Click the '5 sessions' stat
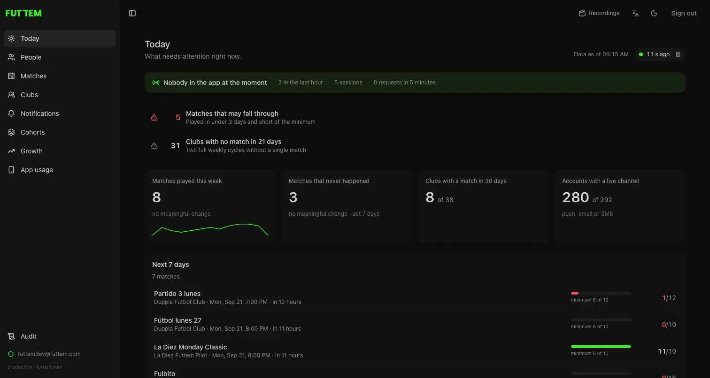This screenshot has width=710, height=378. (x=348, y=83)
